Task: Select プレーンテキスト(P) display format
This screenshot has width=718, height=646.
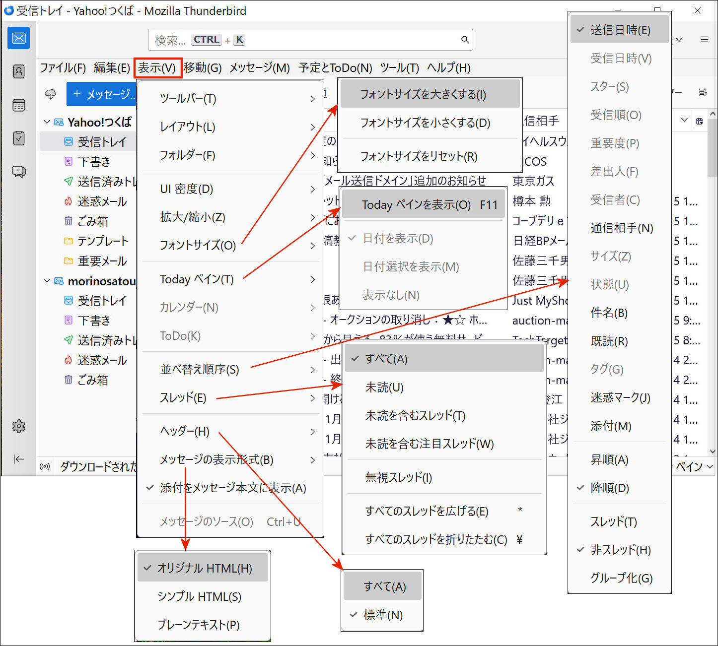Action: 199,625
